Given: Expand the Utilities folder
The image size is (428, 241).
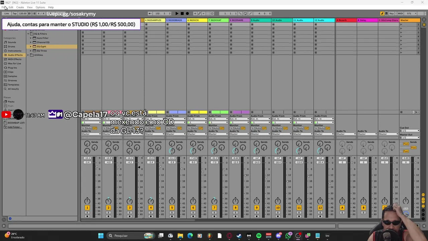Looking at the screenshot, I should coord(29,55).
